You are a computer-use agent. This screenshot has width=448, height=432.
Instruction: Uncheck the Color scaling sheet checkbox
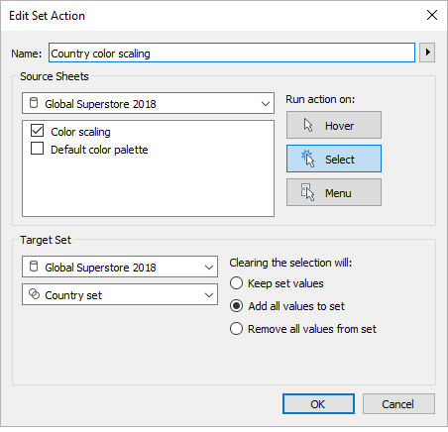click(37, 131)
